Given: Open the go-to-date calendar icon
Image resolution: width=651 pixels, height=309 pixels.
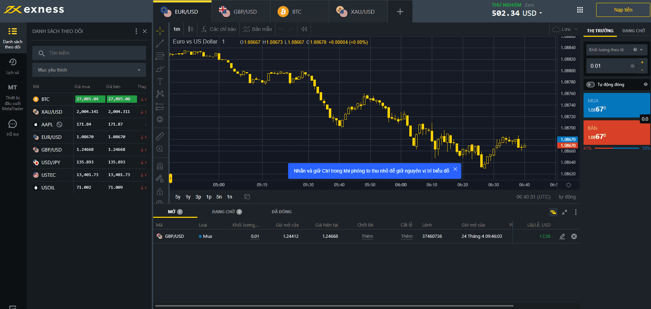Looking at the screenshot, I should coord(247,197).
